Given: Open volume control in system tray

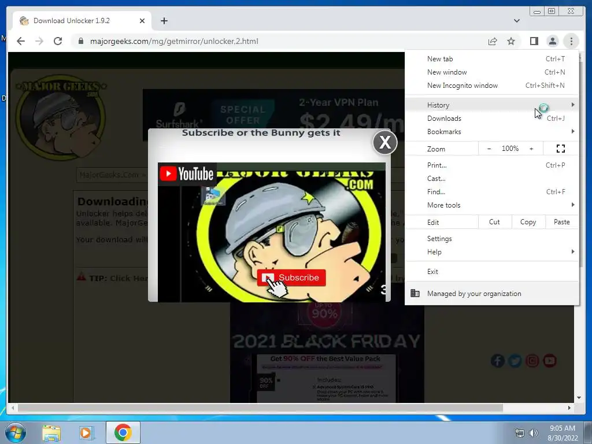Looking at the screenshot, I should (534, 433).
